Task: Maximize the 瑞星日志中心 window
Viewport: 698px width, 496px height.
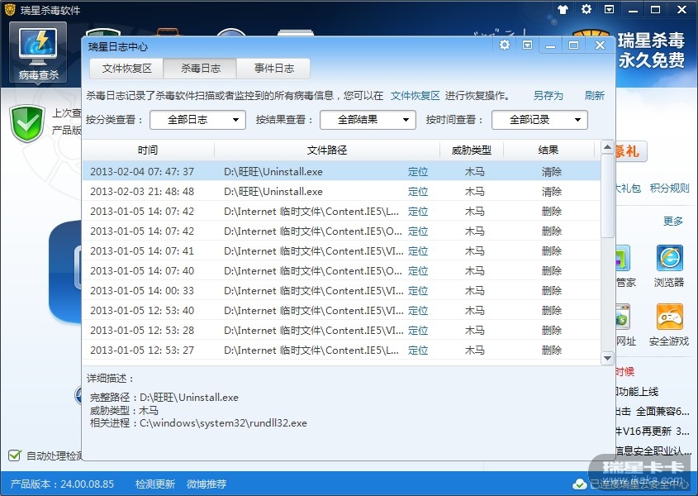Action: (573, 45)
